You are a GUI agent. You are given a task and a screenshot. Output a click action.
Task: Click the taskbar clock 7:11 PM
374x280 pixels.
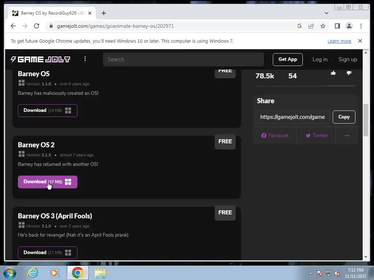click(355, 270)
